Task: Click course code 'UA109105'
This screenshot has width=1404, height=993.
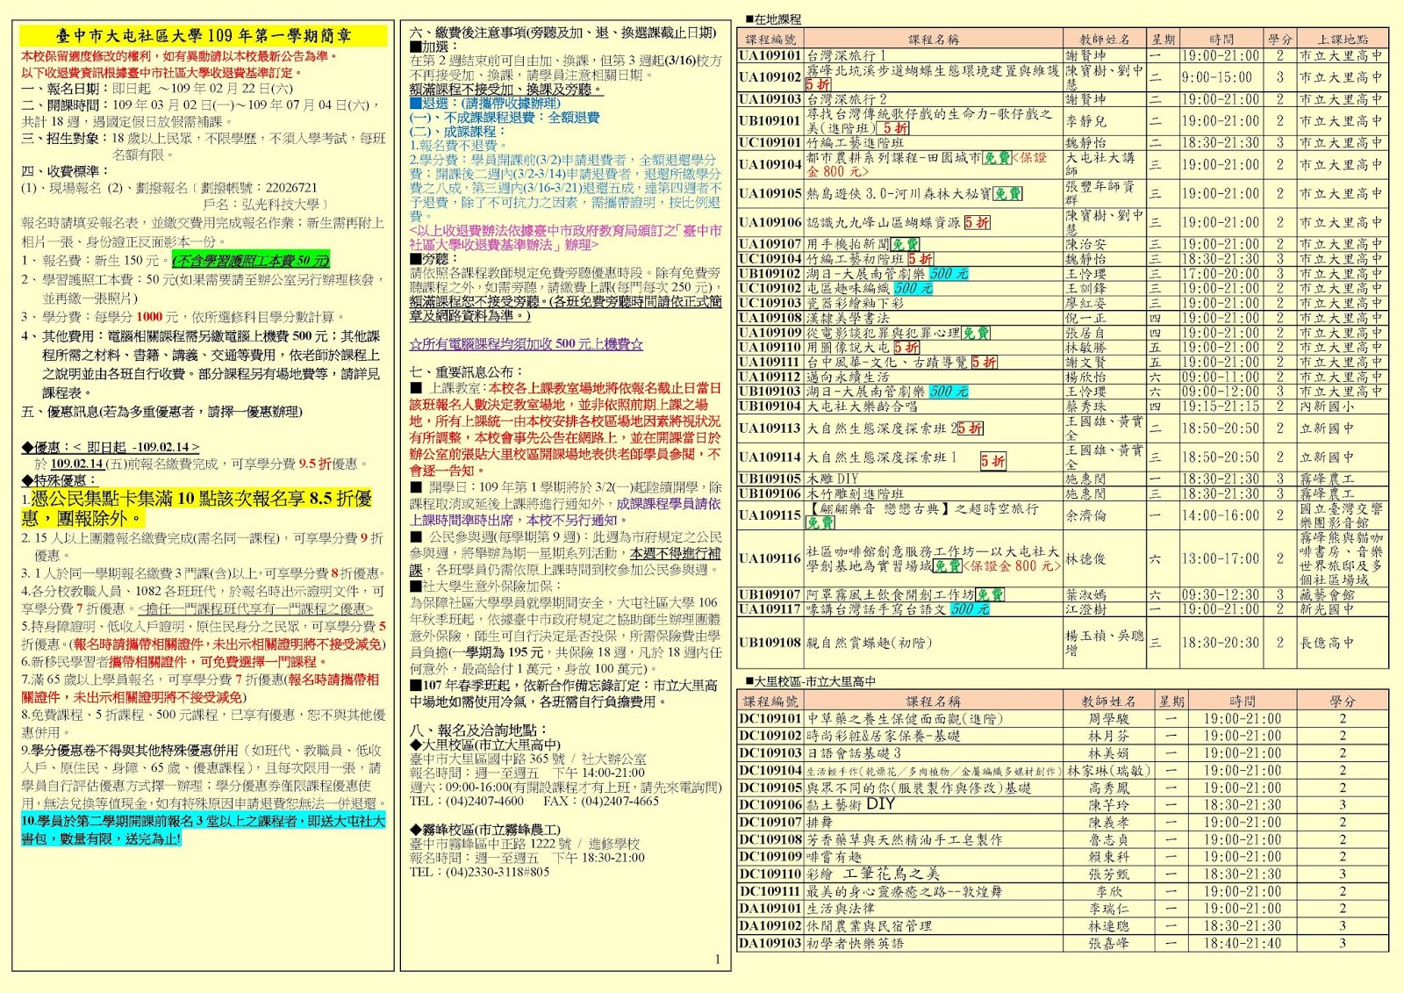Action: tap(770, 193)
